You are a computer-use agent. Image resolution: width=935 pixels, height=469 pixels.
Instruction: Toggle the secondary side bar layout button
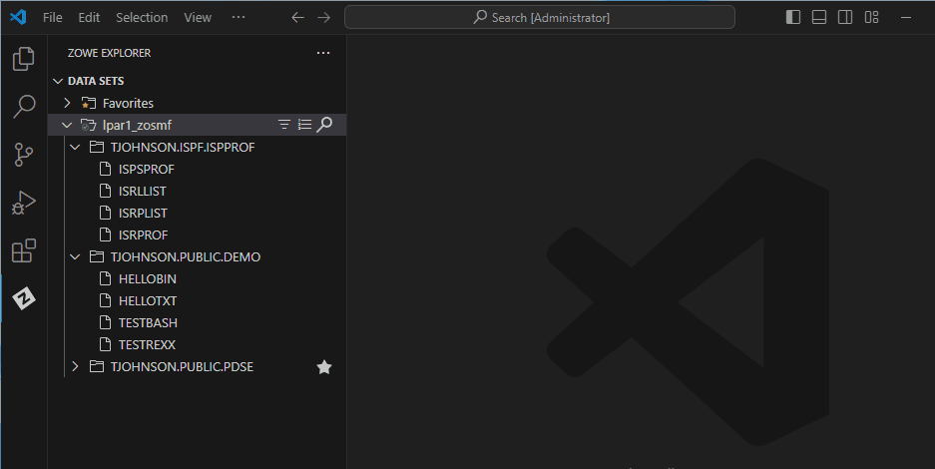tap(845, 17)
